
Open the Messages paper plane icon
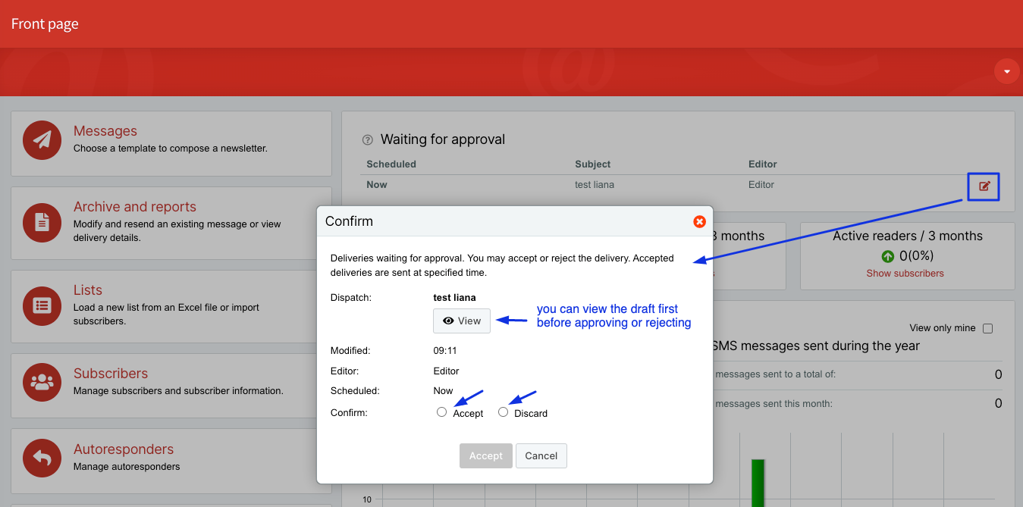[x=42, y=139]
